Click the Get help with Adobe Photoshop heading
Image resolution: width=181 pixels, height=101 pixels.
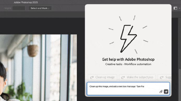point(128,59)
